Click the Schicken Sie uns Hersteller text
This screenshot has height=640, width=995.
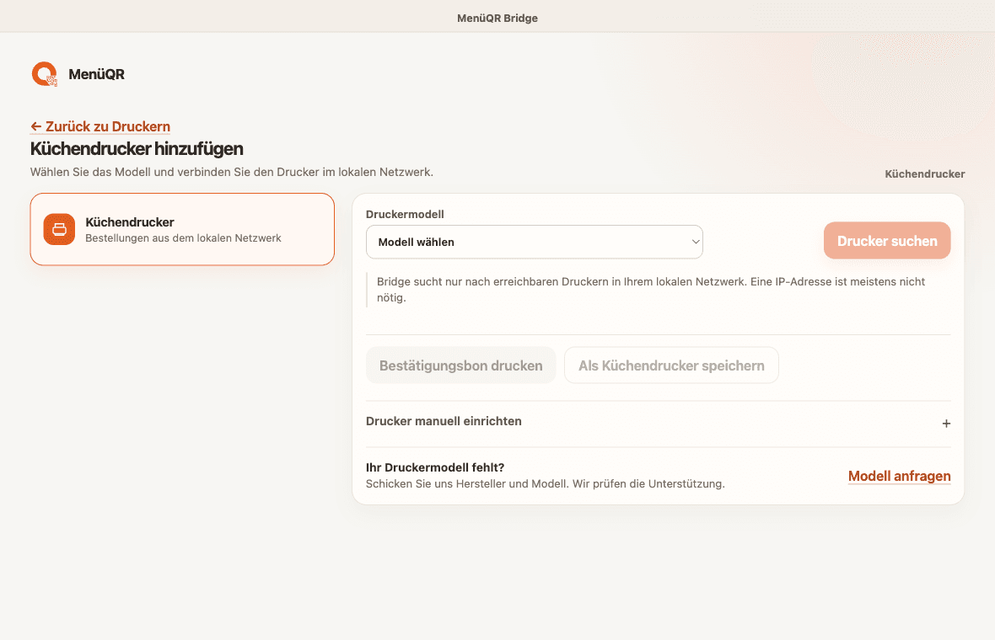(545, 484)
